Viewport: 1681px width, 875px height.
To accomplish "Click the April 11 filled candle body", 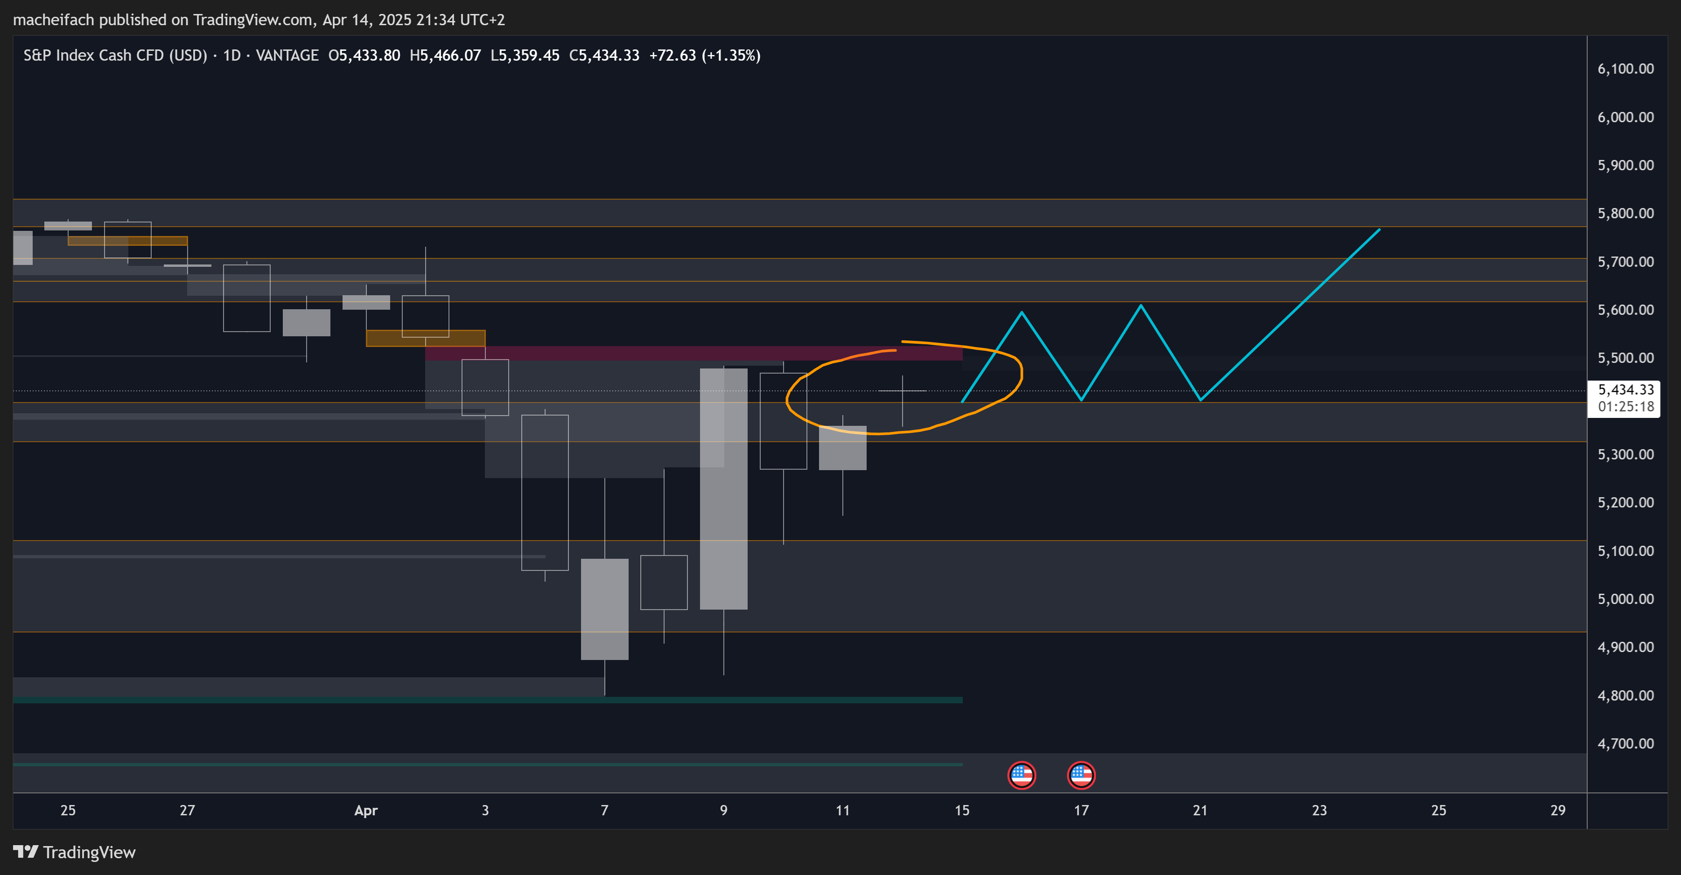I will (x=842, y=448).
